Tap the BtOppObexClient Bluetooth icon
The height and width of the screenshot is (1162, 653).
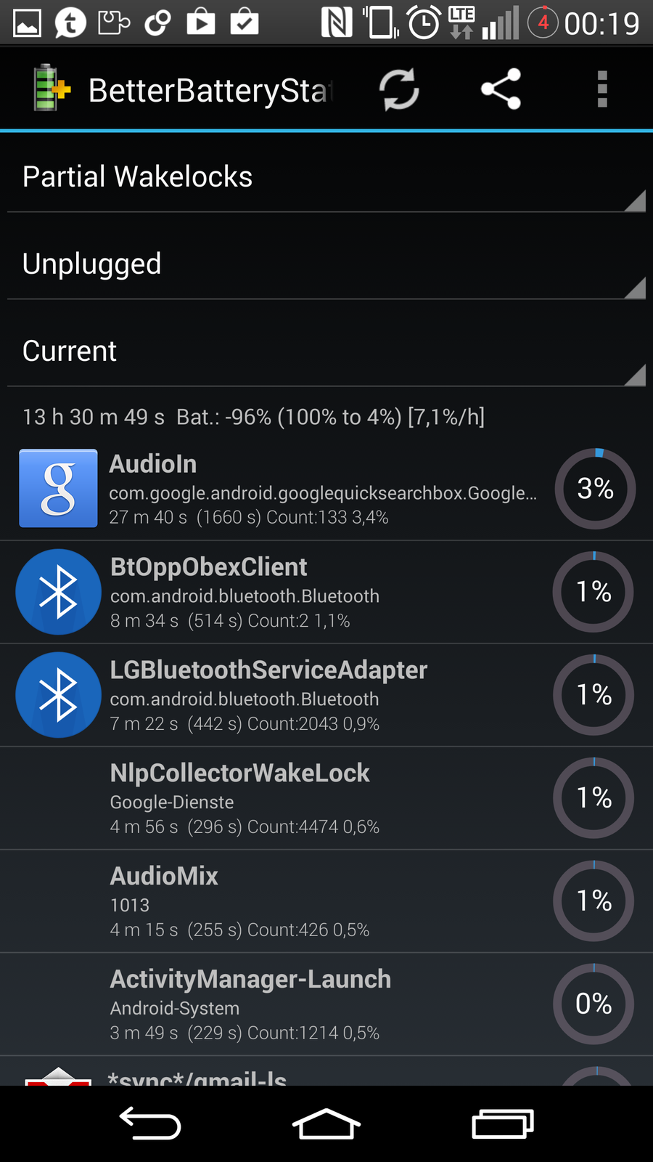coord(58,592)
